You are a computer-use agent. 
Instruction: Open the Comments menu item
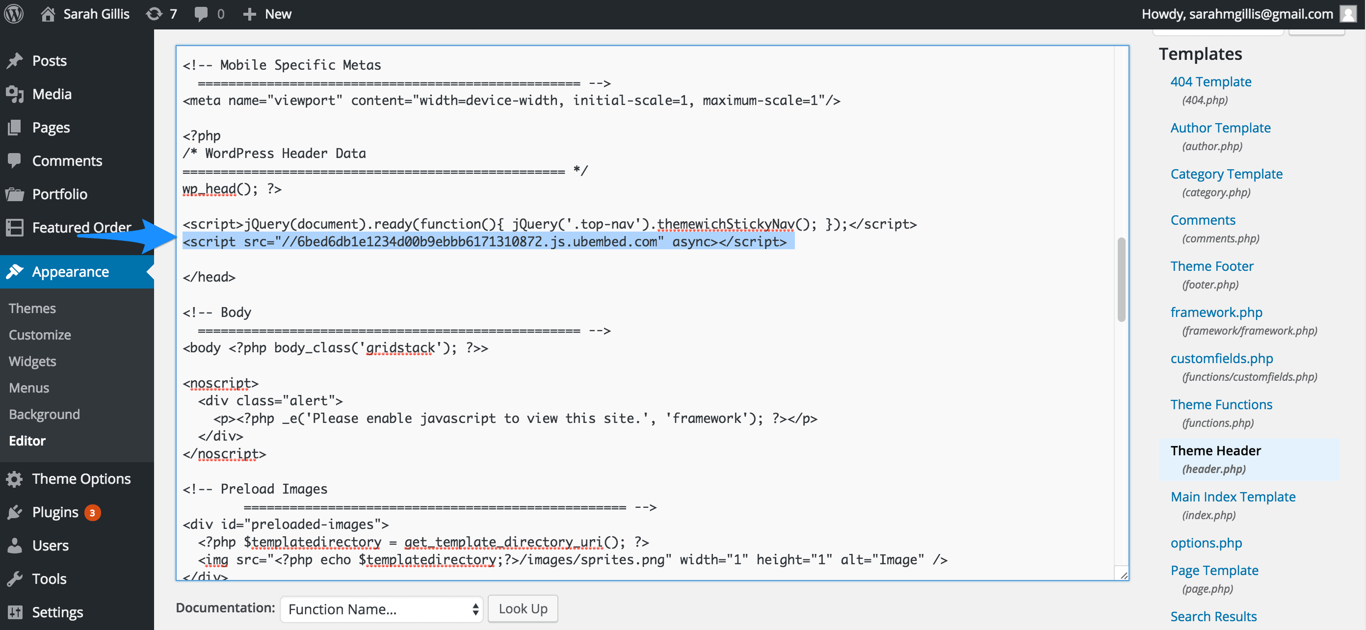click(67, 160)
